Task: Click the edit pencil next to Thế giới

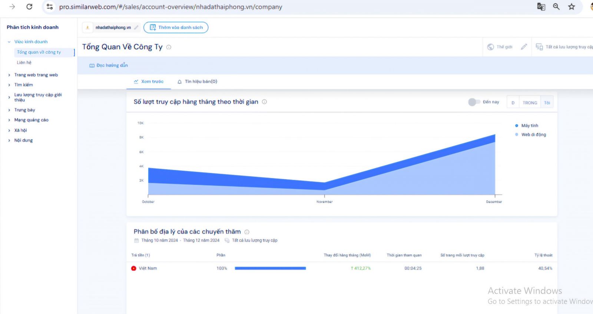Action: pos(524,47)
